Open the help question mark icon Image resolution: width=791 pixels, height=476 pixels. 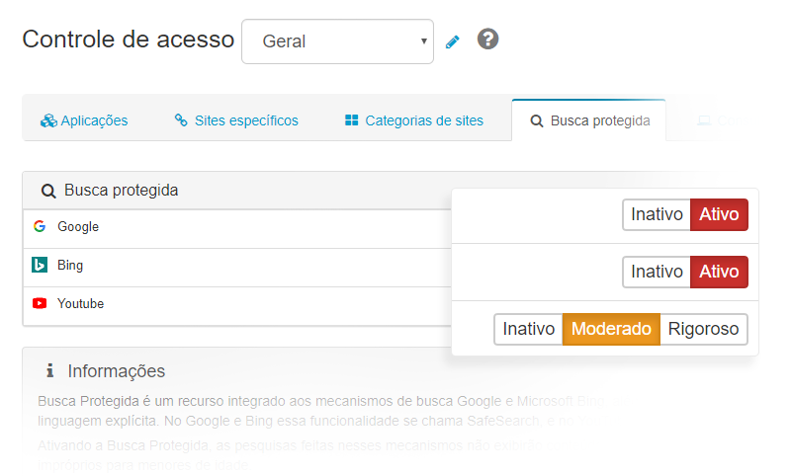pyautogui.click(x=487, y=40)
